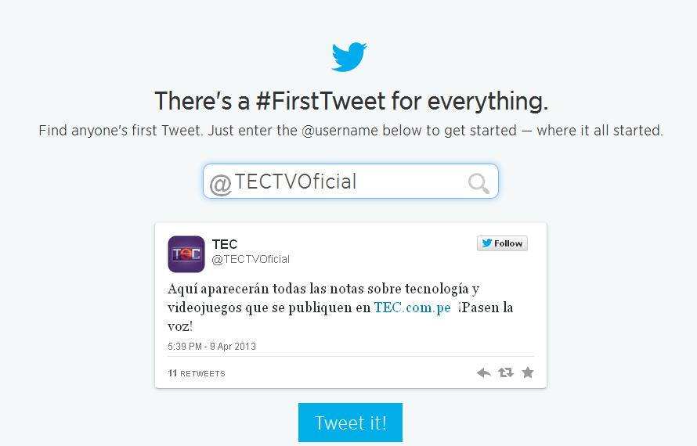Viewport: 697px width, 446px height.
Task: Favorite the tweet with the star icon
Action: [x=528, y=373]
